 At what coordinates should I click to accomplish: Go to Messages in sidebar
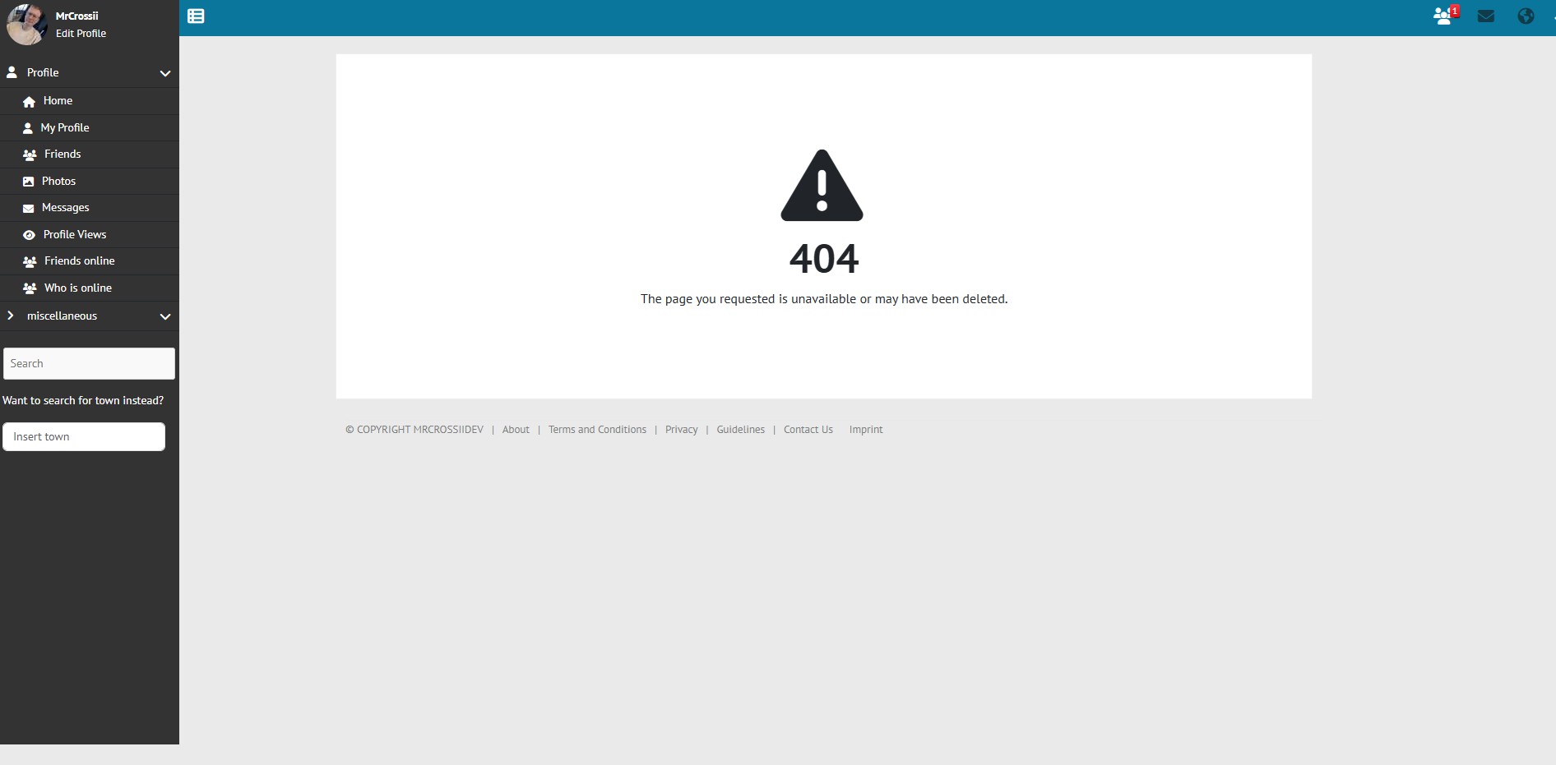coord(65,208)
